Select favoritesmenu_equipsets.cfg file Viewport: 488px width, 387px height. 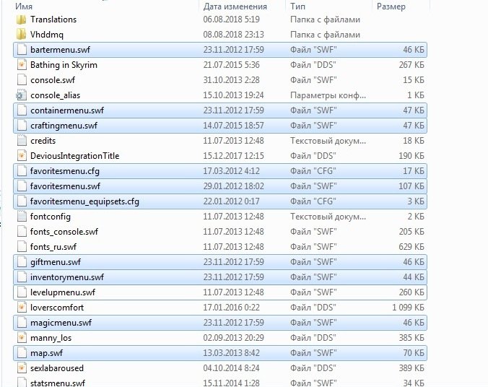tap(84, 201)
